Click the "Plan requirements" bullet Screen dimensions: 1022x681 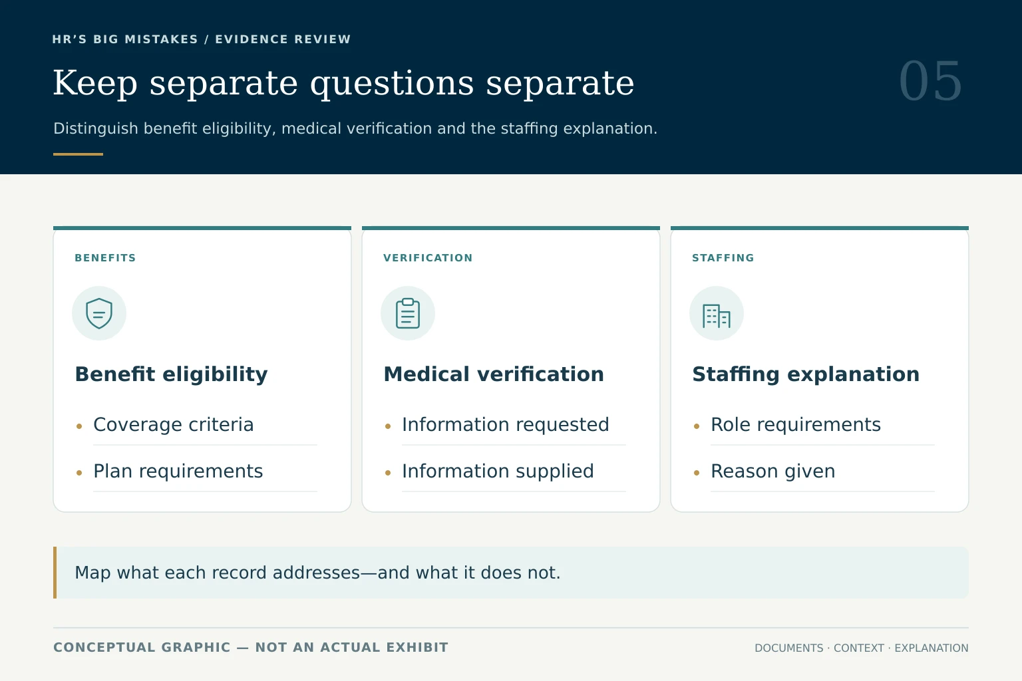[x=178, y=472]
